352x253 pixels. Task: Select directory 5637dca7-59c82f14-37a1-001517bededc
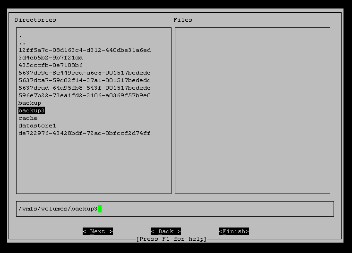point(85,80)
